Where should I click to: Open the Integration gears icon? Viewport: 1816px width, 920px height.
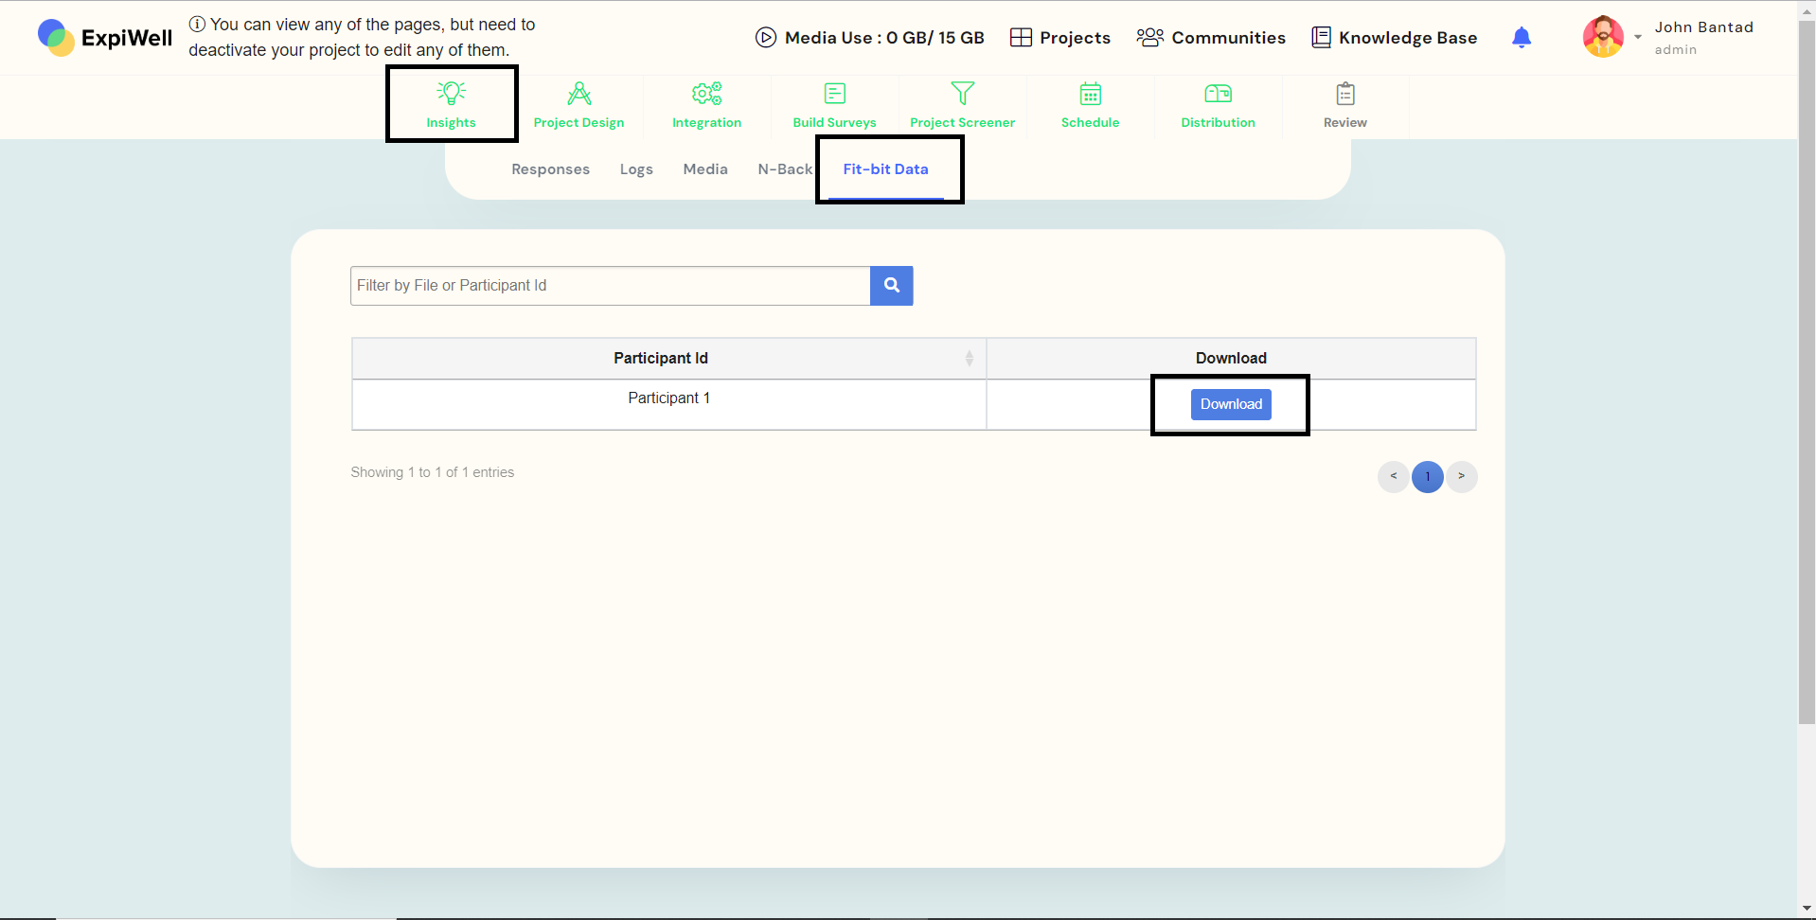pos(706,94)
